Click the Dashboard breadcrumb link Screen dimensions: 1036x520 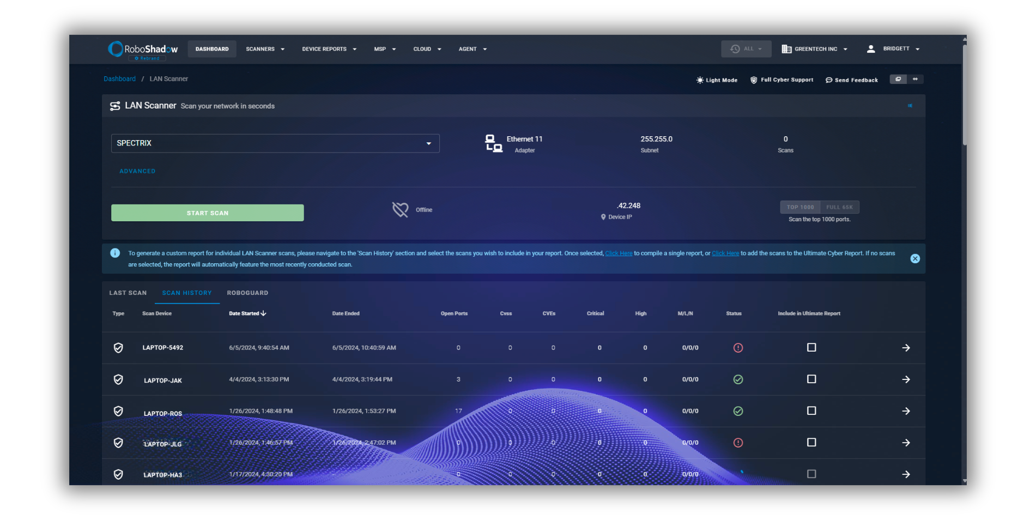119,78
